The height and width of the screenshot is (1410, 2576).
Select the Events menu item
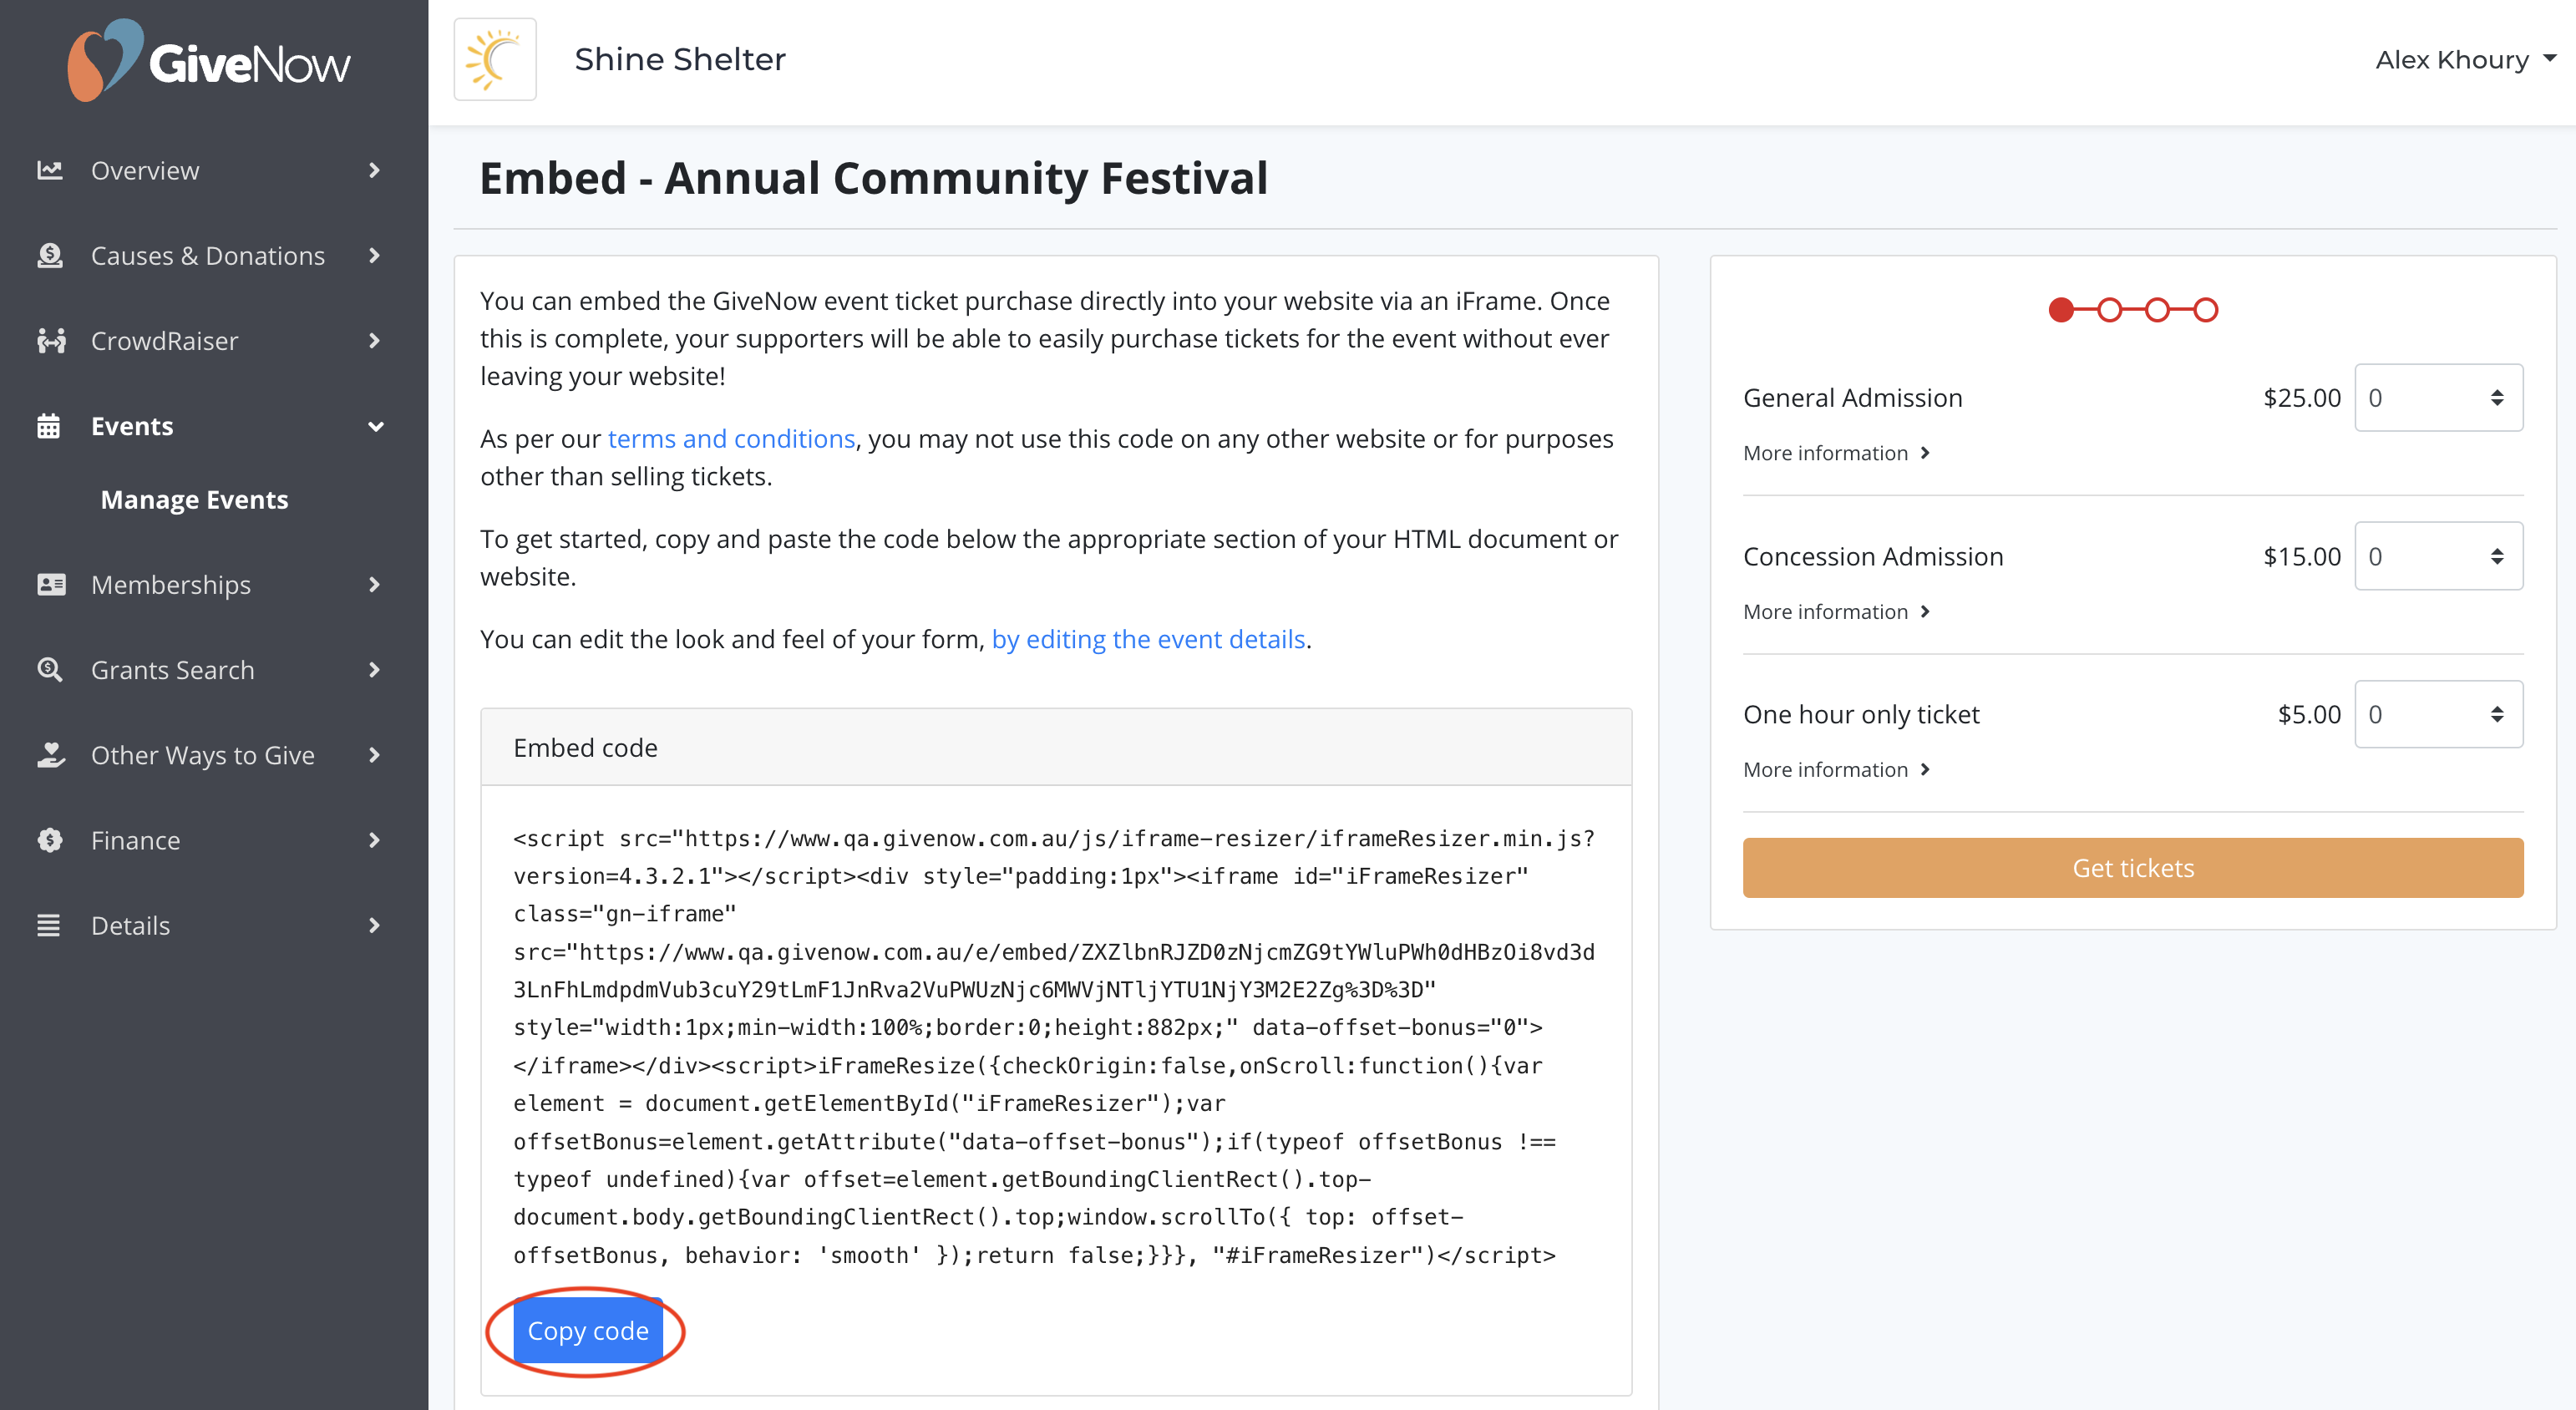132,426
